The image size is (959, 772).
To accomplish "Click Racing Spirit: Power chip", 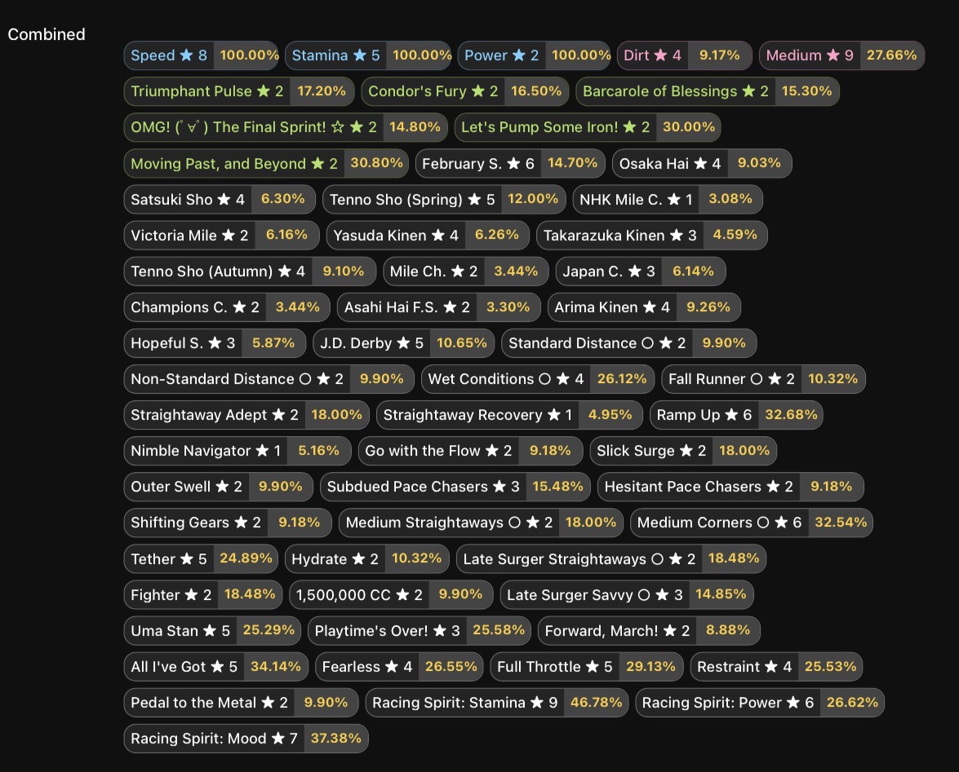I will [x=760, y=703].
